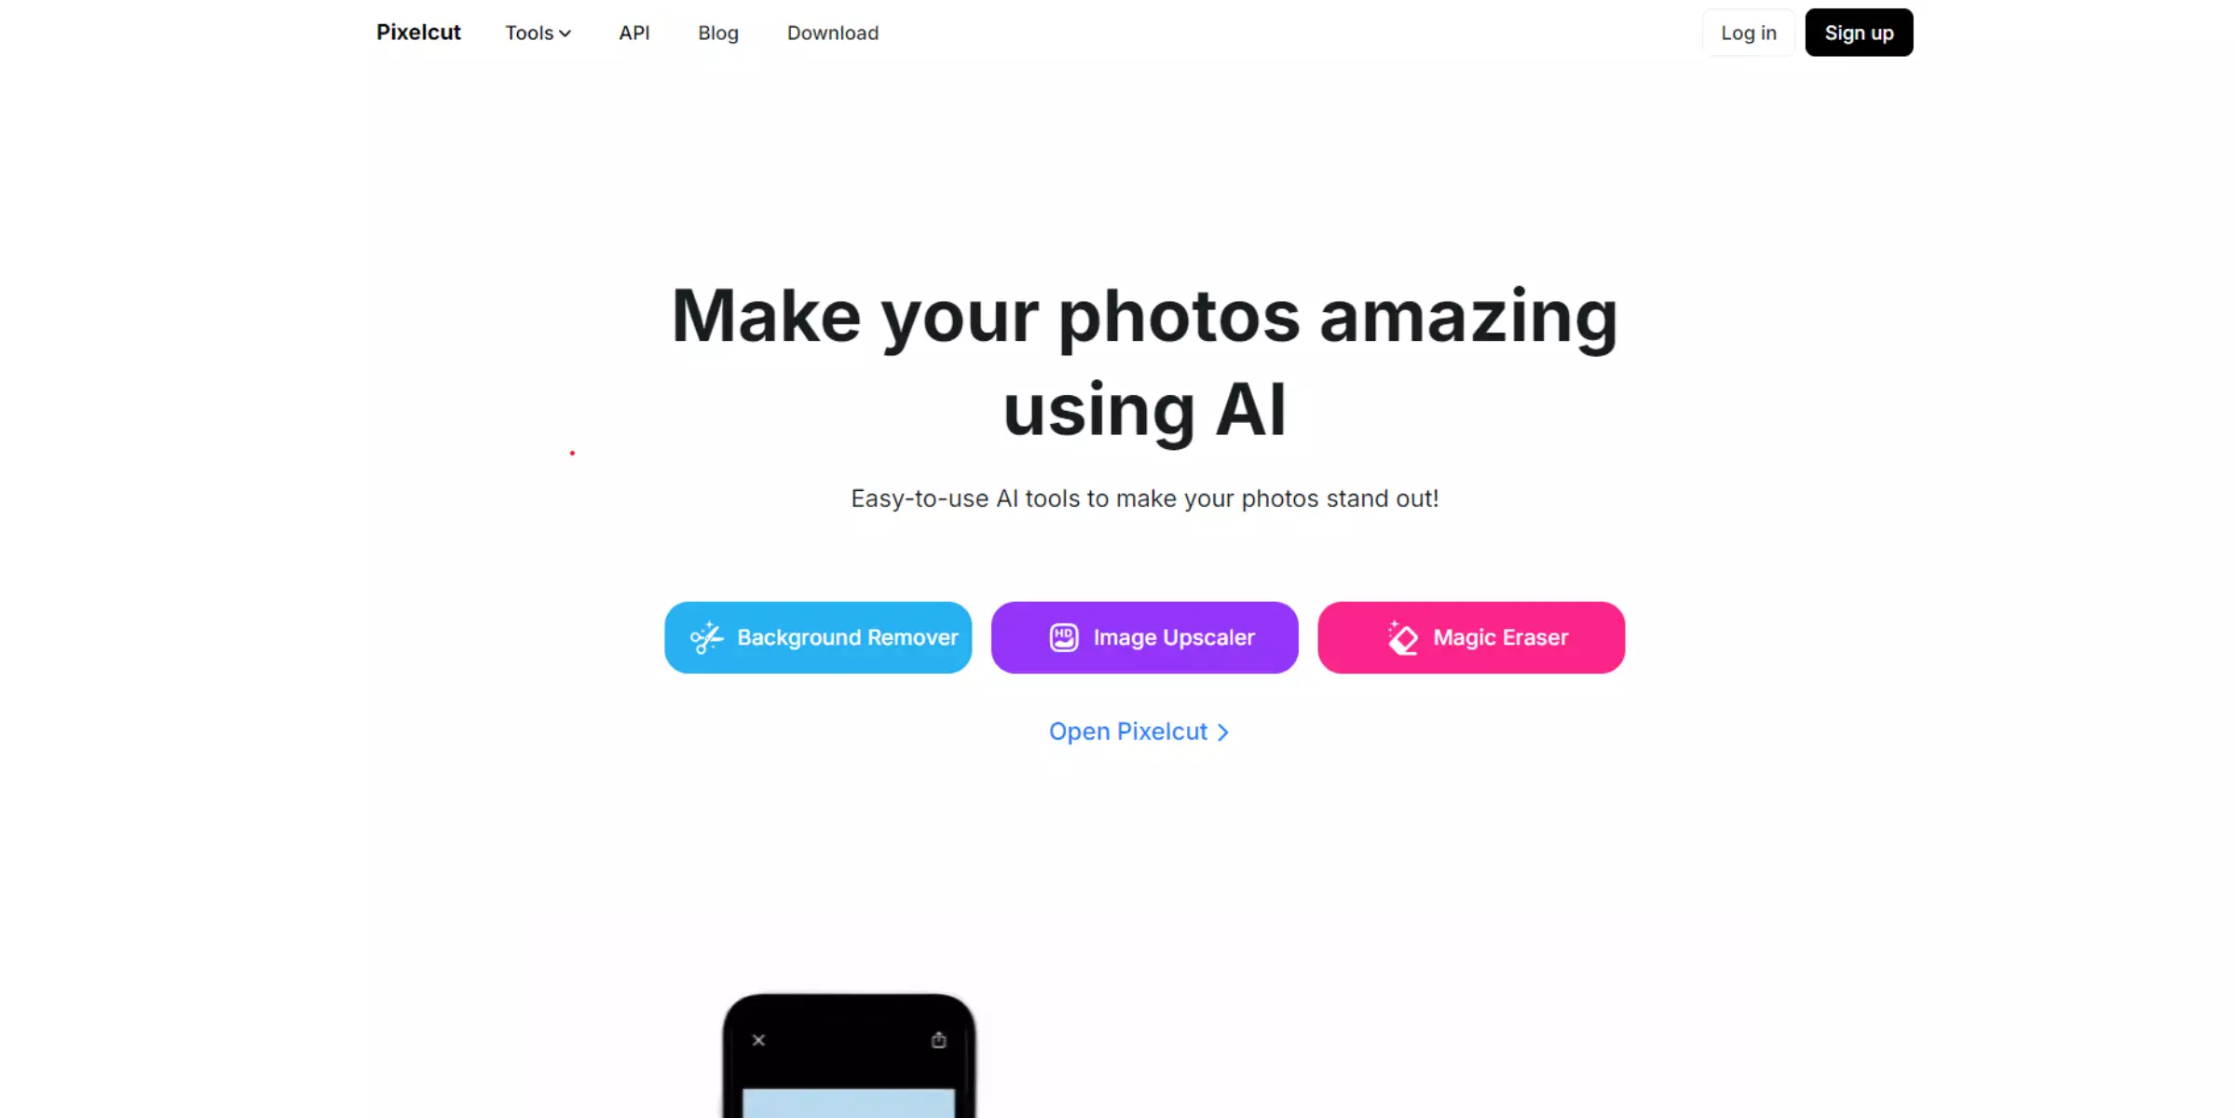Click the Background Remover tool icon
Viewport: 2236px width, 1118px height.
(709, 637)
